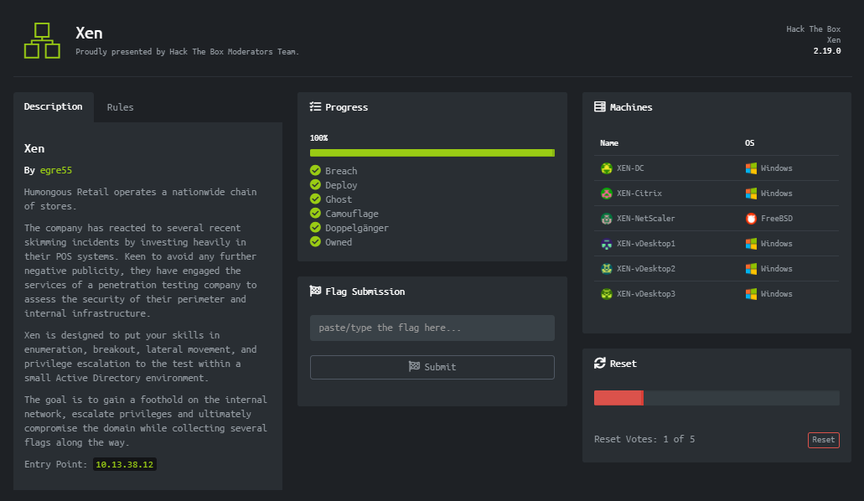Click the 100% progress bar
This screenshot has width=864, height=501.
point(432,152)
